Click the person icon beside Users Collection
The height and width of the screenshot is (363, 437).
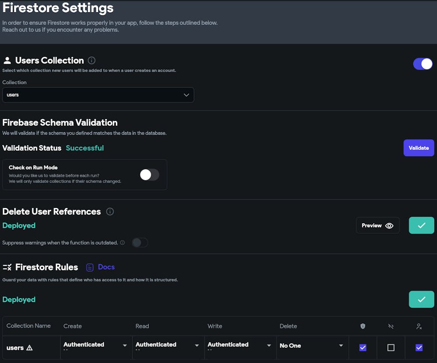tap(7, 60)
